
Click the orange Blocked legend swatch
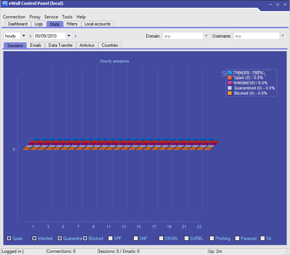229,93
